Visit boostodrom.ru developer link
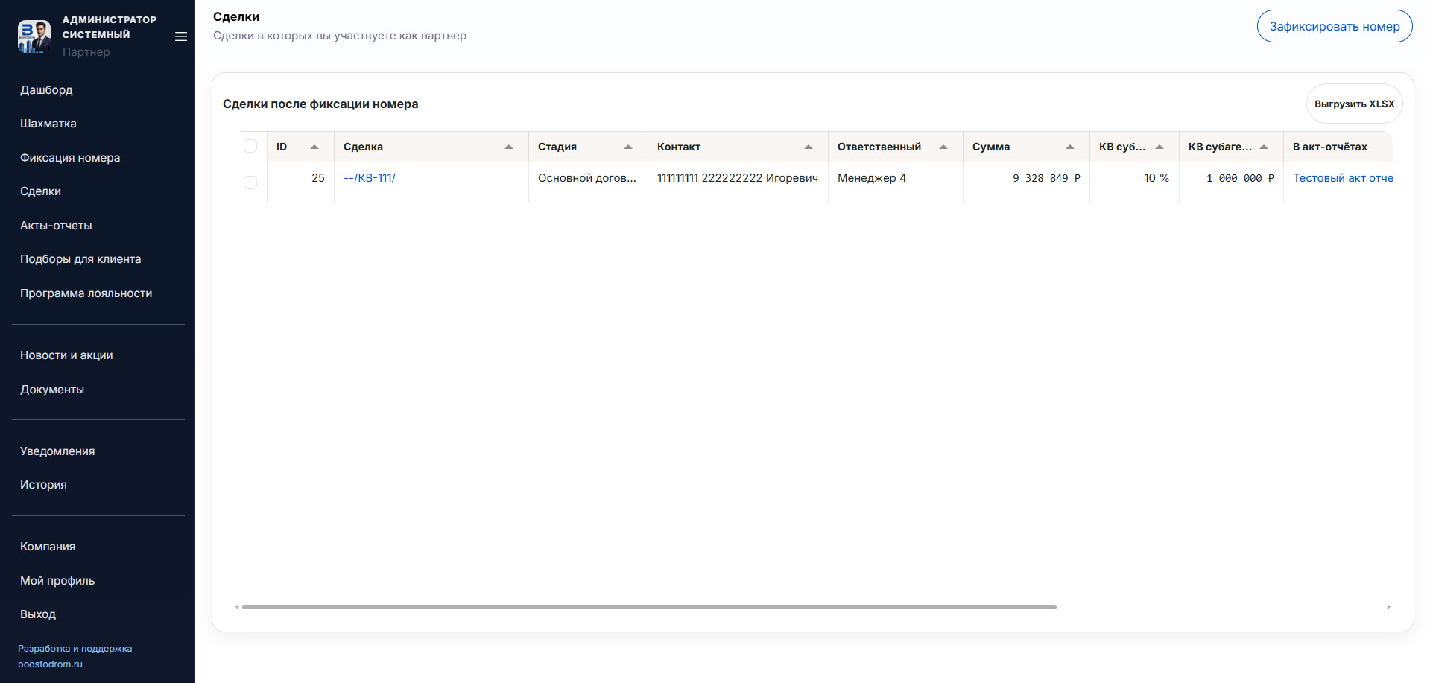The image size is (1430, 683). pos(50,664)
